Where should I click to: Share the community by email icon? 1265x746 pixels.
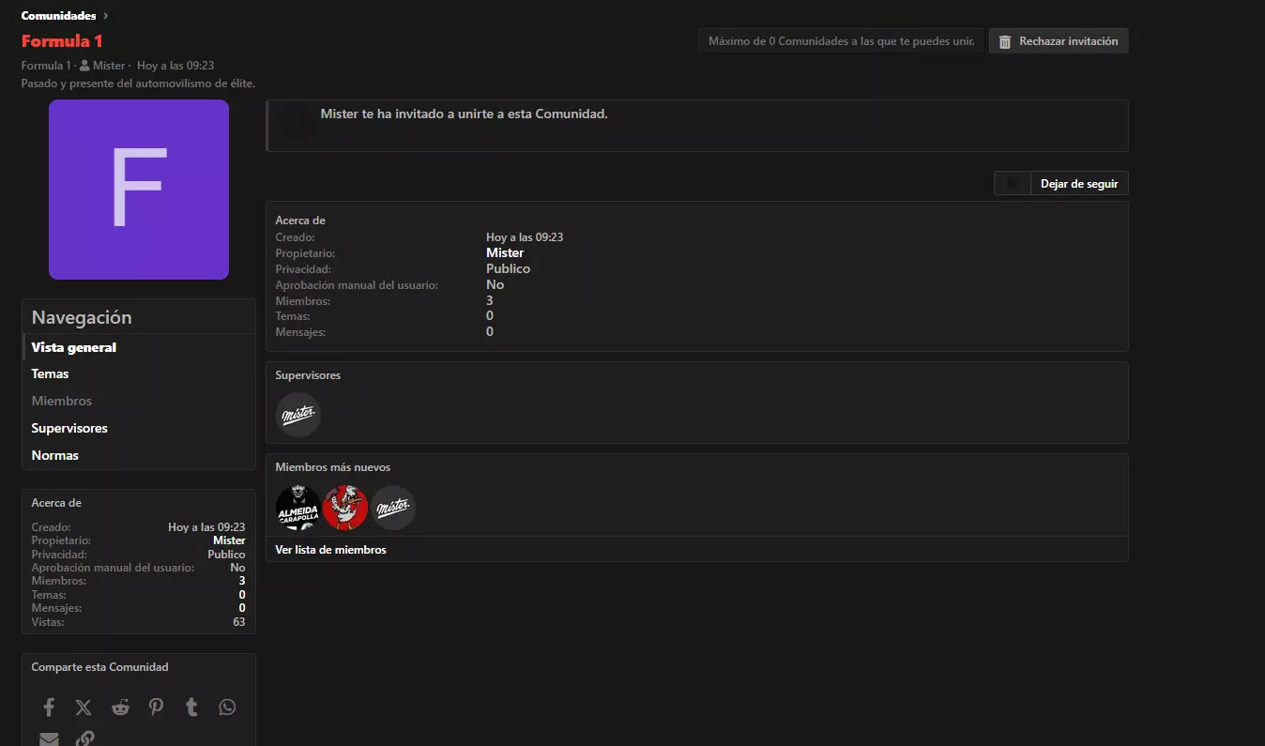coord(49,738)
